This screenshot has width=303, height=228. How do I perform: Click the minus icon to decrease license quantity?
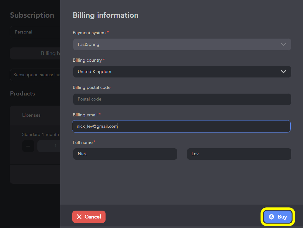(28, 146)
